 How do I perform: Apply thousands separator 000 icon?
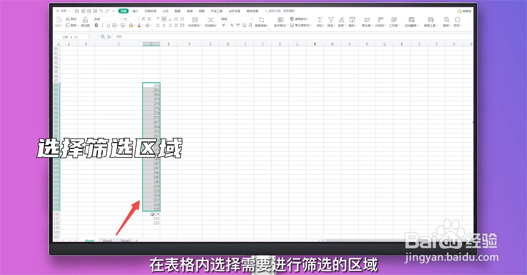pos(238,25)
